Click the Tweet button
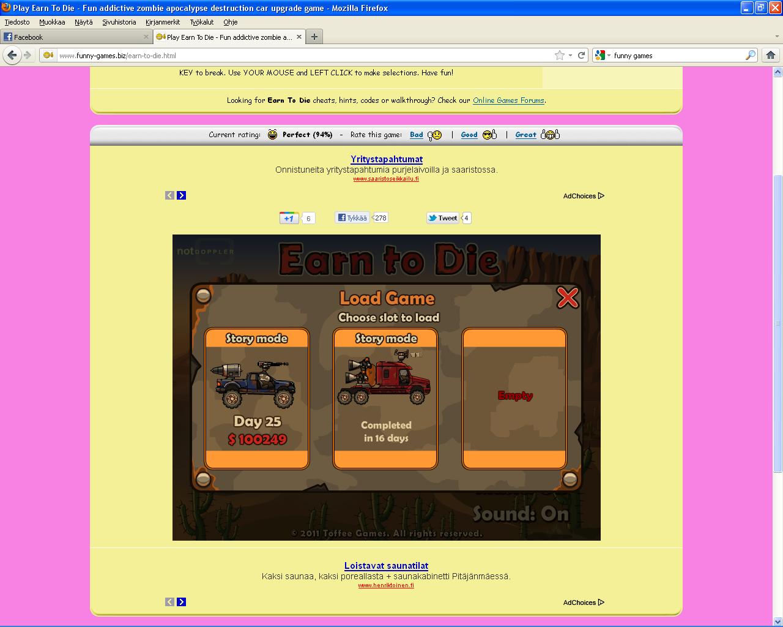Screen dimensions: 783x627 point(443,218)
